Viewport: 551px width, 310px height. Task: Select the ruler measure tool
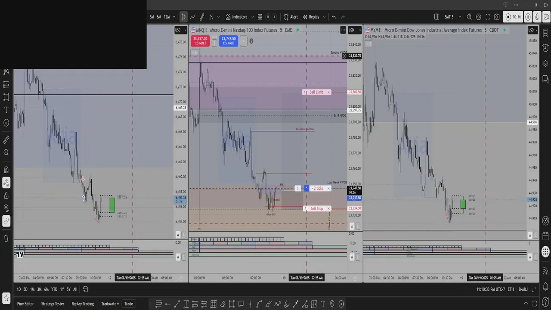(6, 139)
